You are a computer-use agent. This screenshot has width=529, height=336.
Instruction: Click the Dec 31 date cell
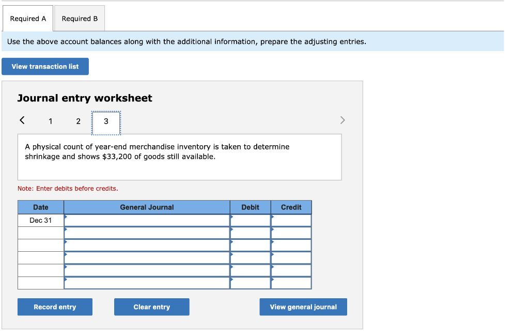(40, 220)
